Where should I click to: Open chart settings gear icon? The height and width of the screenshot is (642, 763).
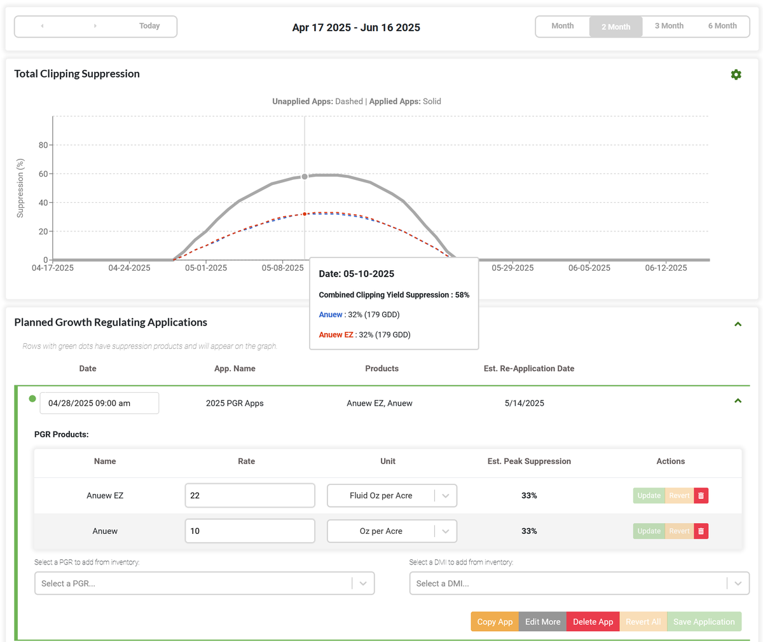click(736, 74)
